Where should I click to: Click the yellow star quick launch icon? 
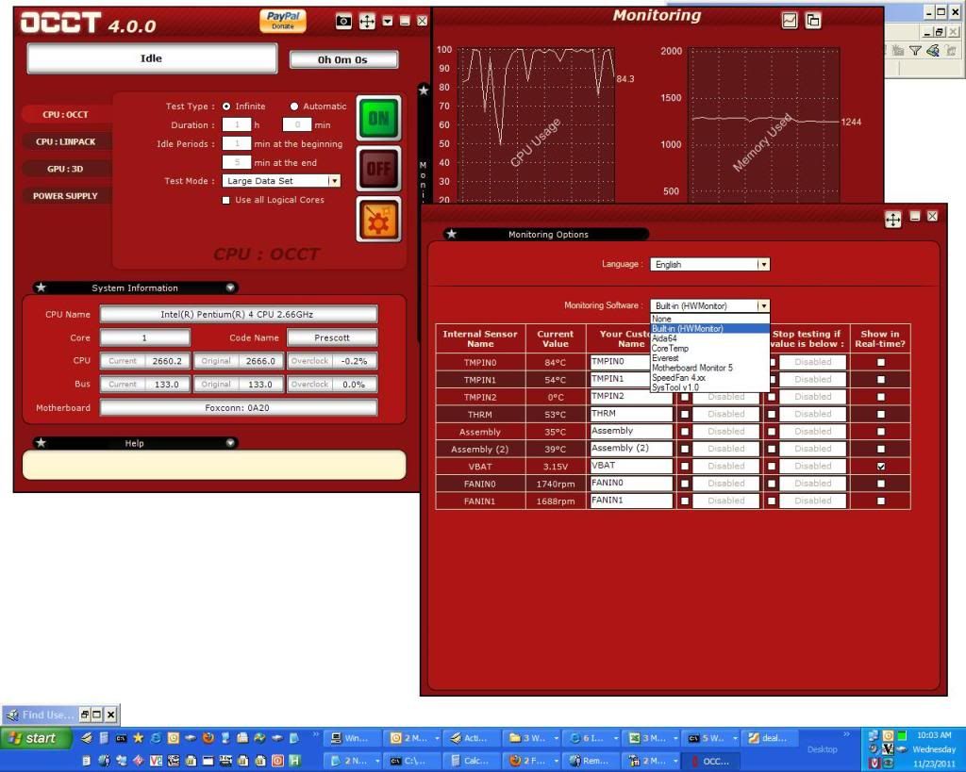tap(139, 737)
